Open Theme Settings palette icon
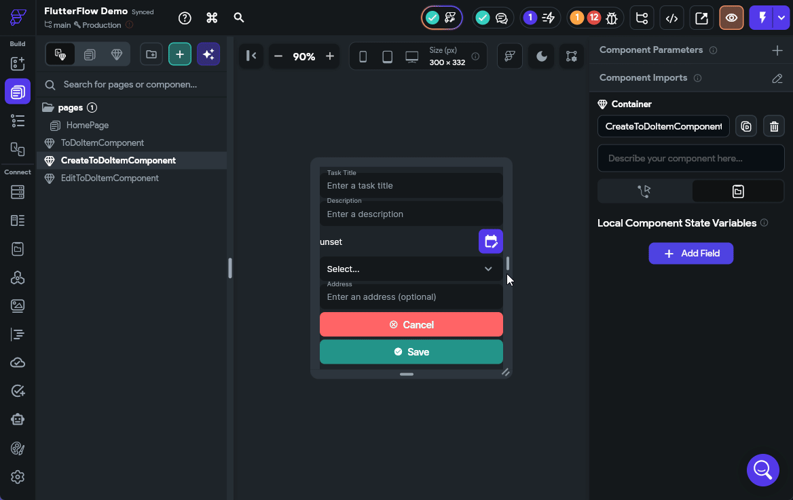The image size is (793, 500). [x=18, y=448]
